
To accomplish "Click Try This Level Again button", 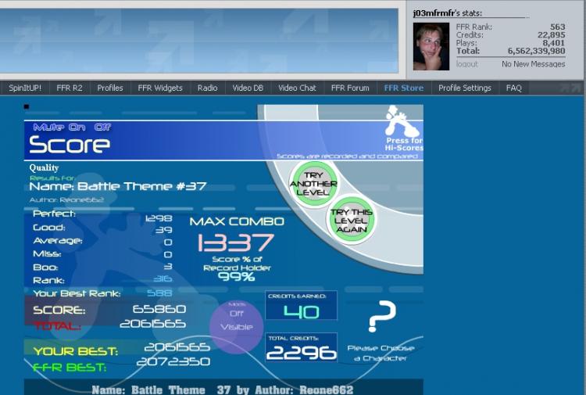I will tap(351, 221).
